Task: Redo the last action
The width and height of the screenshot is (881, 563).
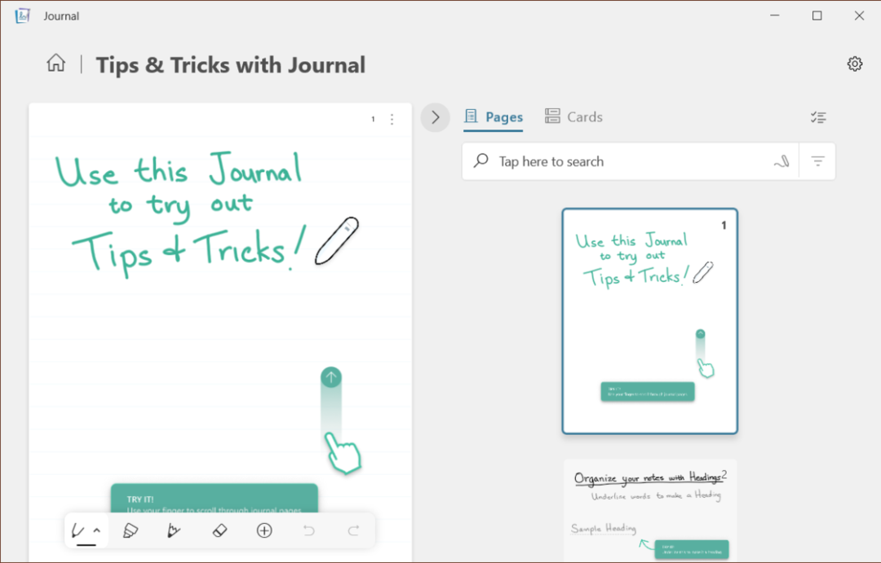Action: point(353,530)
